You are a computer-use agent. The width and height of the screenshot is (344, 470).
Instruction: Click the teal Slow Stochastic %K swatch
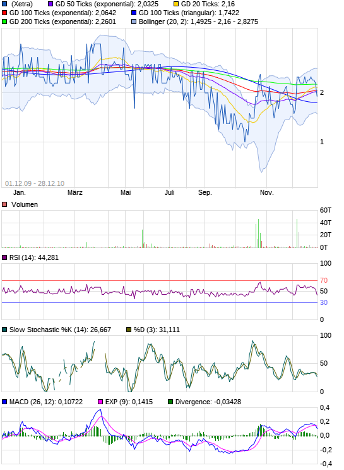[4, 330]
